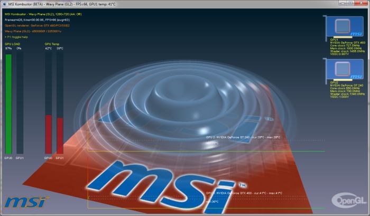
Task: Minimize the MSI Kombustor window
Action: click(x=343, y=3)
